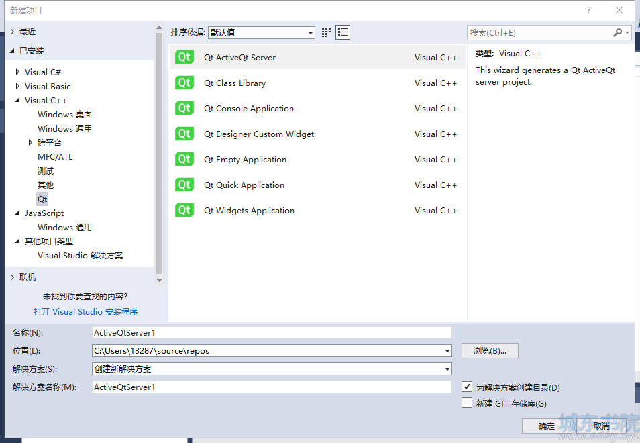This screenshot has width=640, height=443.
Task: Expand the 跨平台 node arrow
Action: point(30,142)
